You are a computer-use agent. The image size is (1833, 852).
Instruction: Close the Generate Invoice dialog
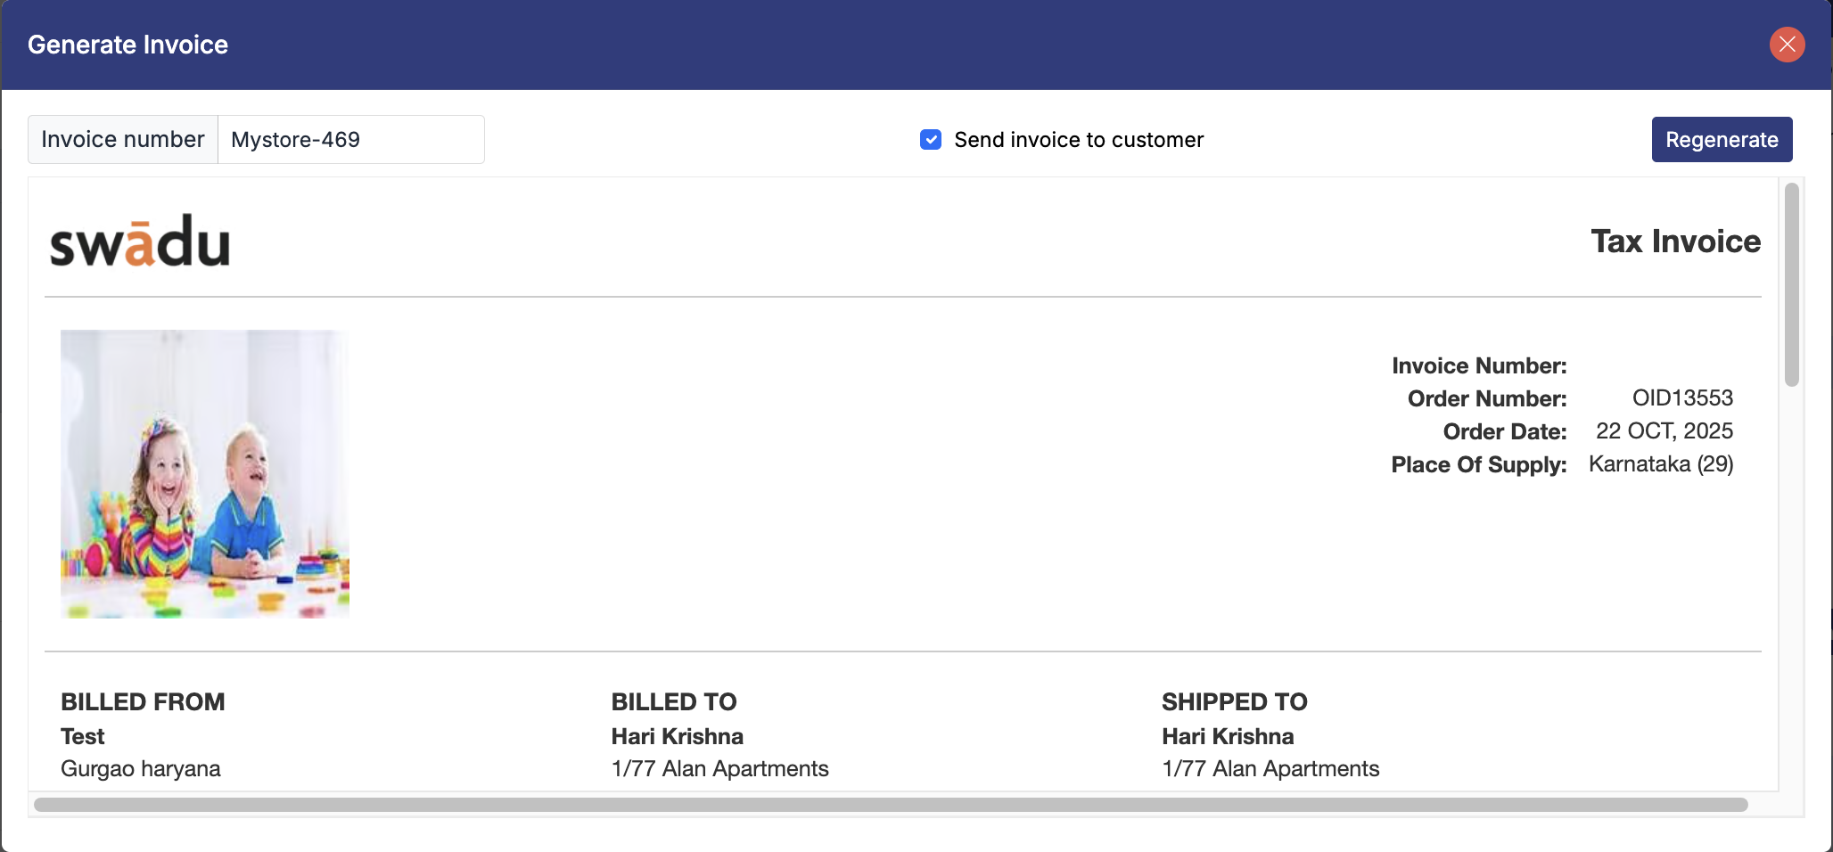coord(1787,45)
